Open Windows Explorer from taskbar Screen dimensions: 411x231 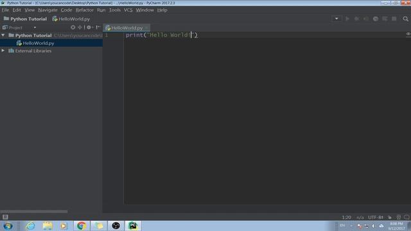[x=48, y=226]
